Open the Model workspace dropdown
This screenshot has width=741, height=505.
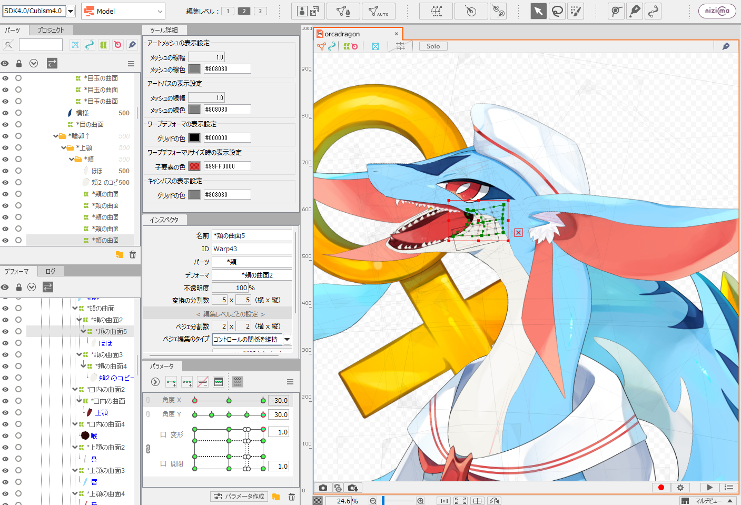[x=123, y=11]
